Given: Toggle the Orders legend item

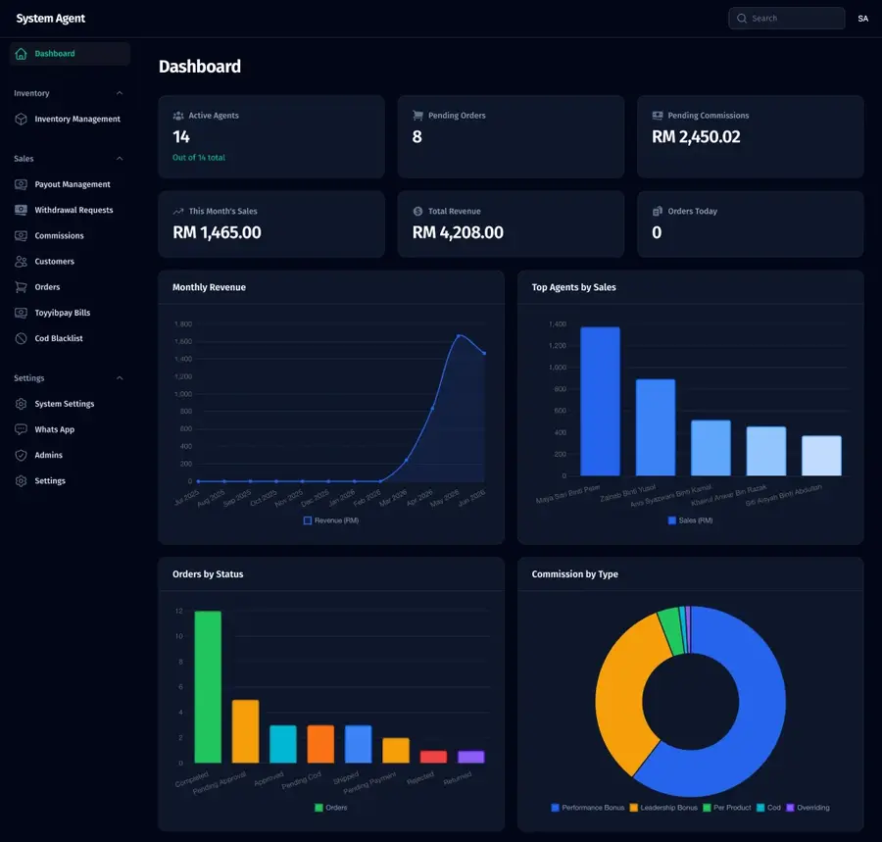Looking at the screenshot, I should point(331,808).
